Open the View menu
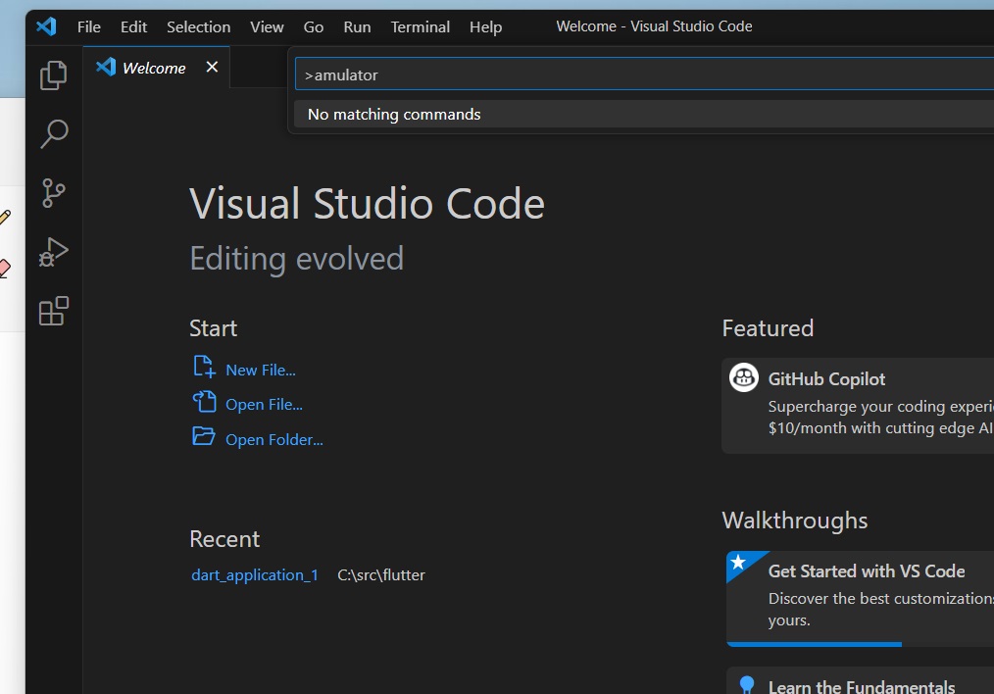 pyautogui.click(x=267, y=26)
